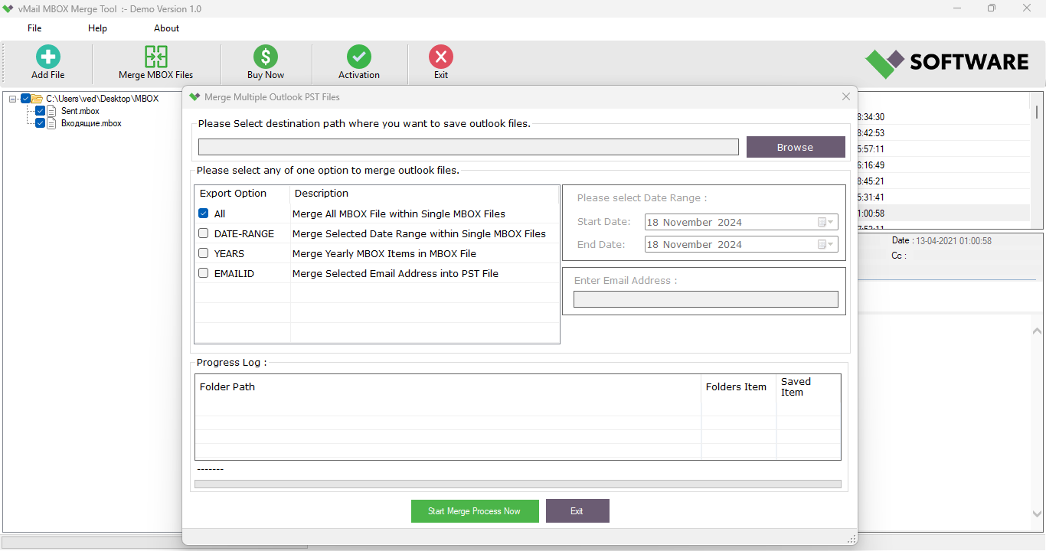Open the End Date calendar dropdown

tap(825, 245)
